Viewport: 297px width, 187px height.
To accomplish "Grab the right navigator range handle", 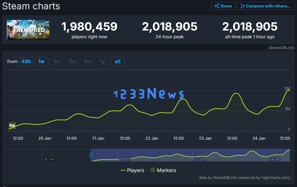I will pos(289,155).
